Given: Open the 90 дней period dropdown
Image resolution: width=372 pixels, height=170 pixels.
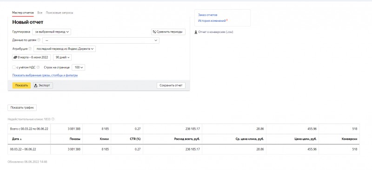Looking at the screenshot, I should click(x=62, y=58).
